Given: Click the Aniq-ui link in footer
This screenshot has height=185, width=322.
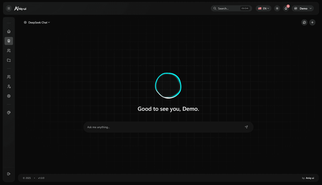Looking at the screenshot, I should point(310,178).
